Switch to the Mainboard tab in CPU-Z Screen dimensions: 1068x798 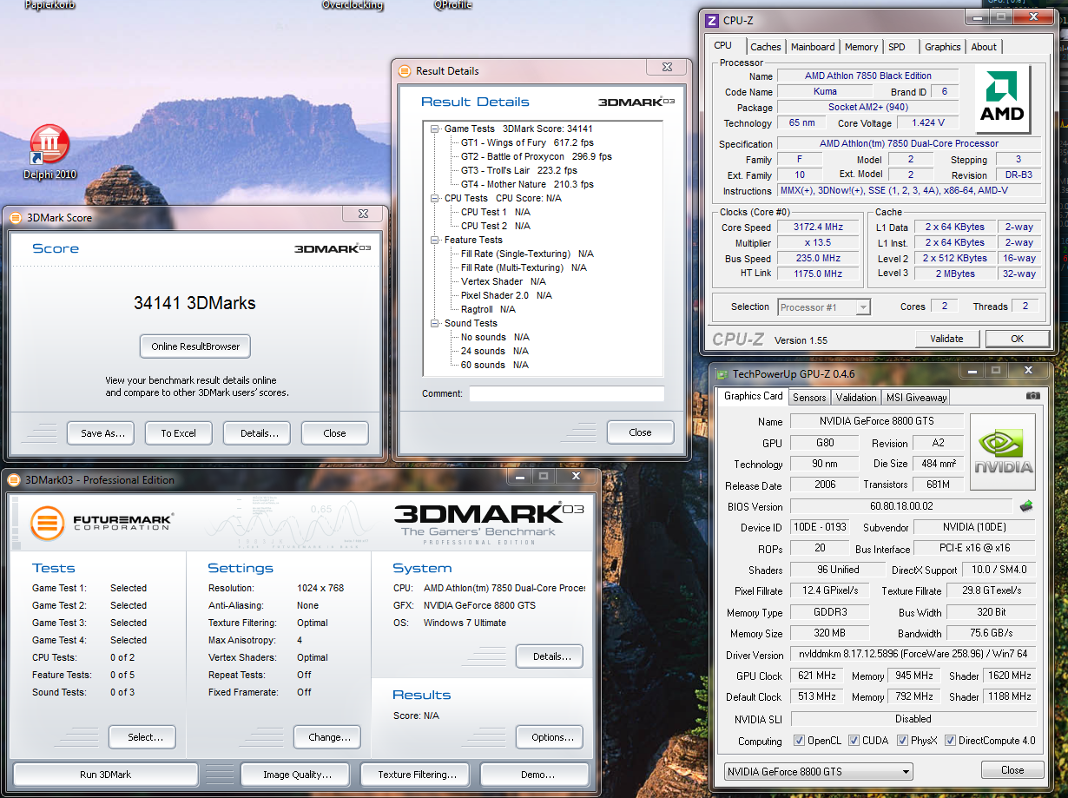coord(813,47)
